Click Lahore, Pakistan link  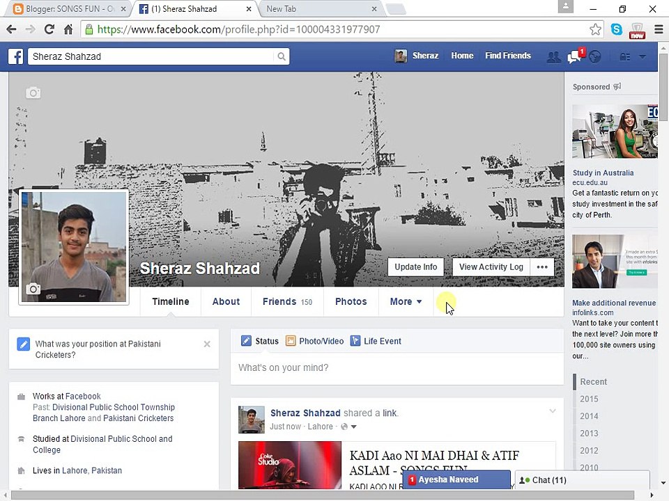92,471
